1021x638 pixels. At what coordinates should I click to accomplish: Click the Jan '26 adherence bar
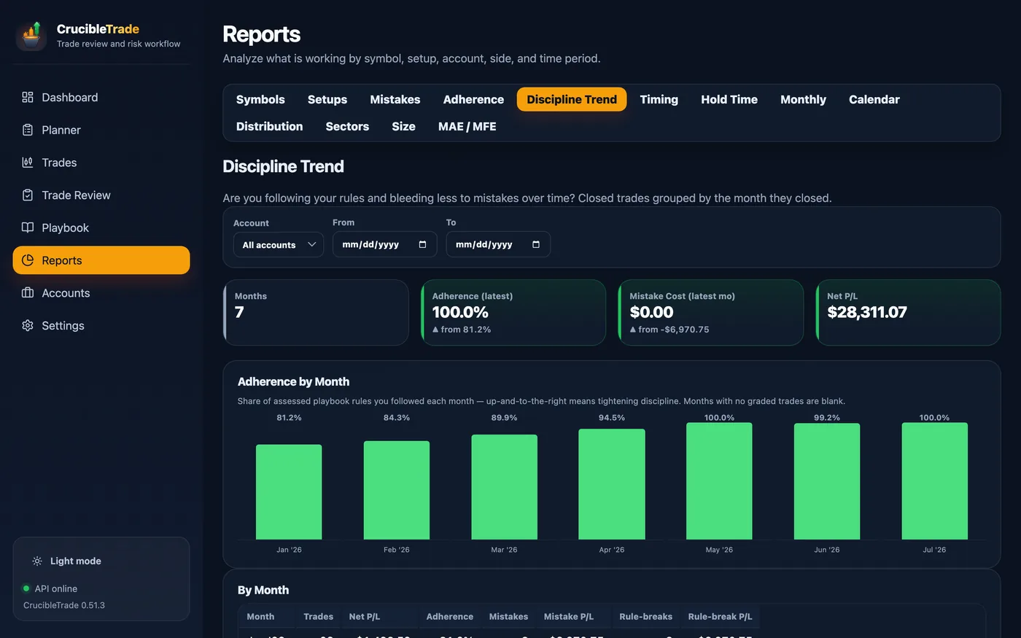point(289,492)
